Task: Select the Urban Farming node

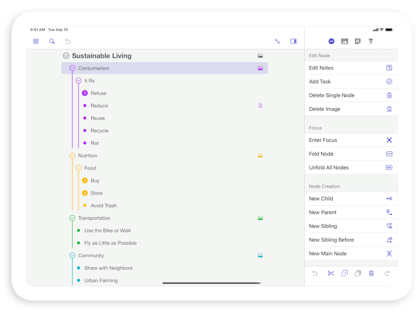Action: pyautogui.click(x=101, y=281)
